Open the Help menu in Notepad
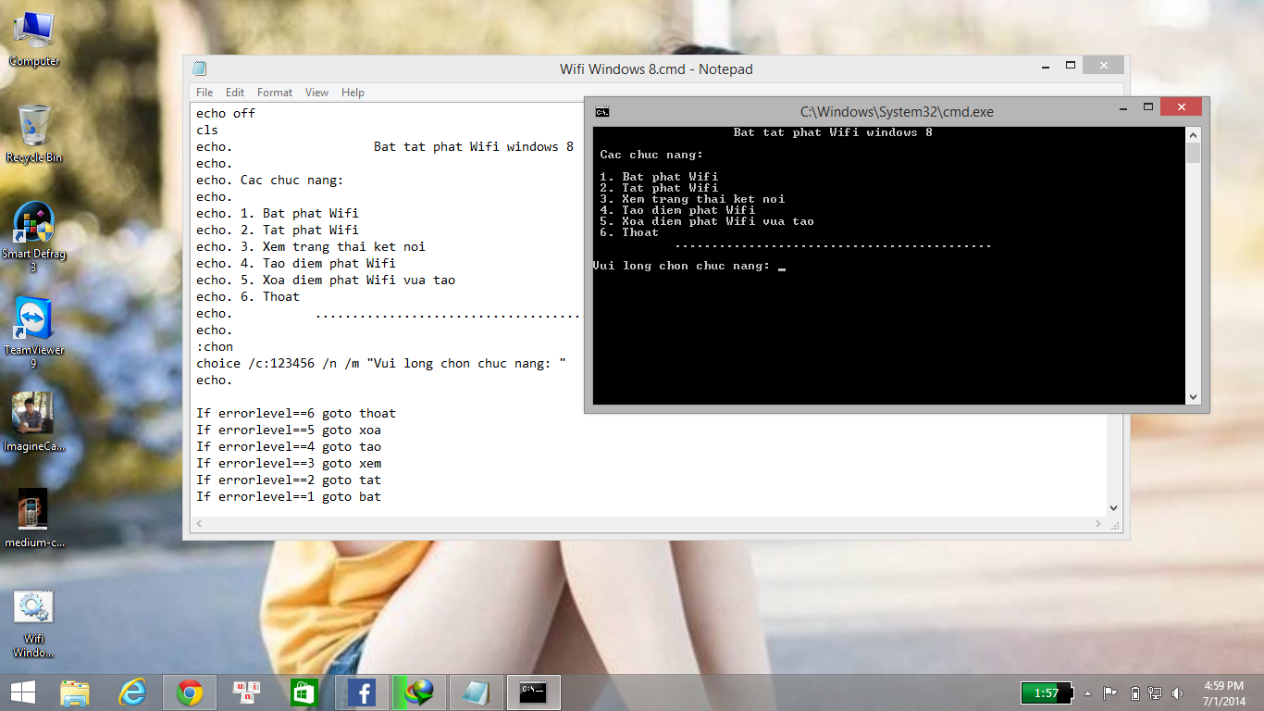Image resolution: width=1264 pixels, height=711 pixels. [x=353, y=93]
